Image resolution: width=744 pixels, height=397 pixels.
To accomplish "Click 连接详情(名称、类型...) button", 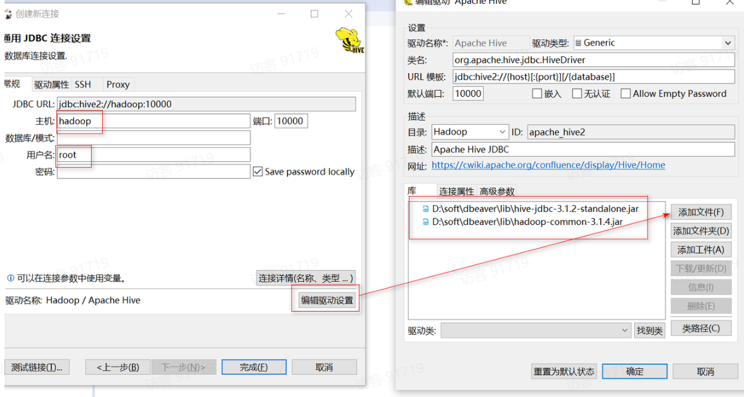I will (306, 278).
